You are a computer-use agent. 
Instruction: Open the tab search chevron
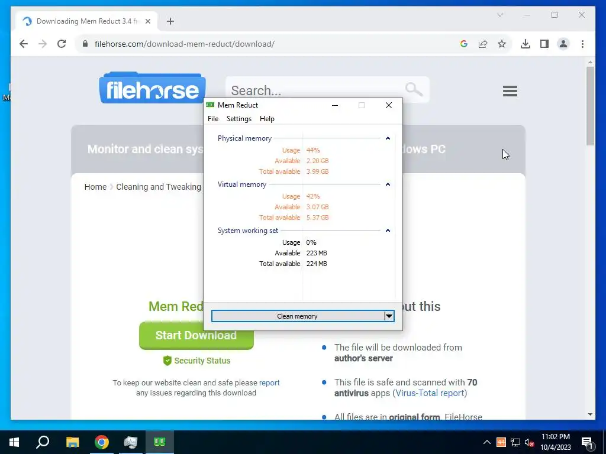click(x=499, y=15)
